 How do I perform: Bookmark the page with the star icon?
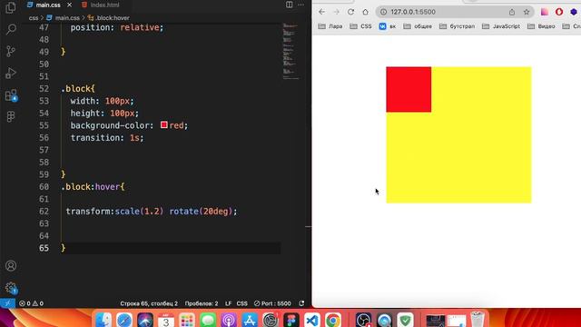pos(527,12)
